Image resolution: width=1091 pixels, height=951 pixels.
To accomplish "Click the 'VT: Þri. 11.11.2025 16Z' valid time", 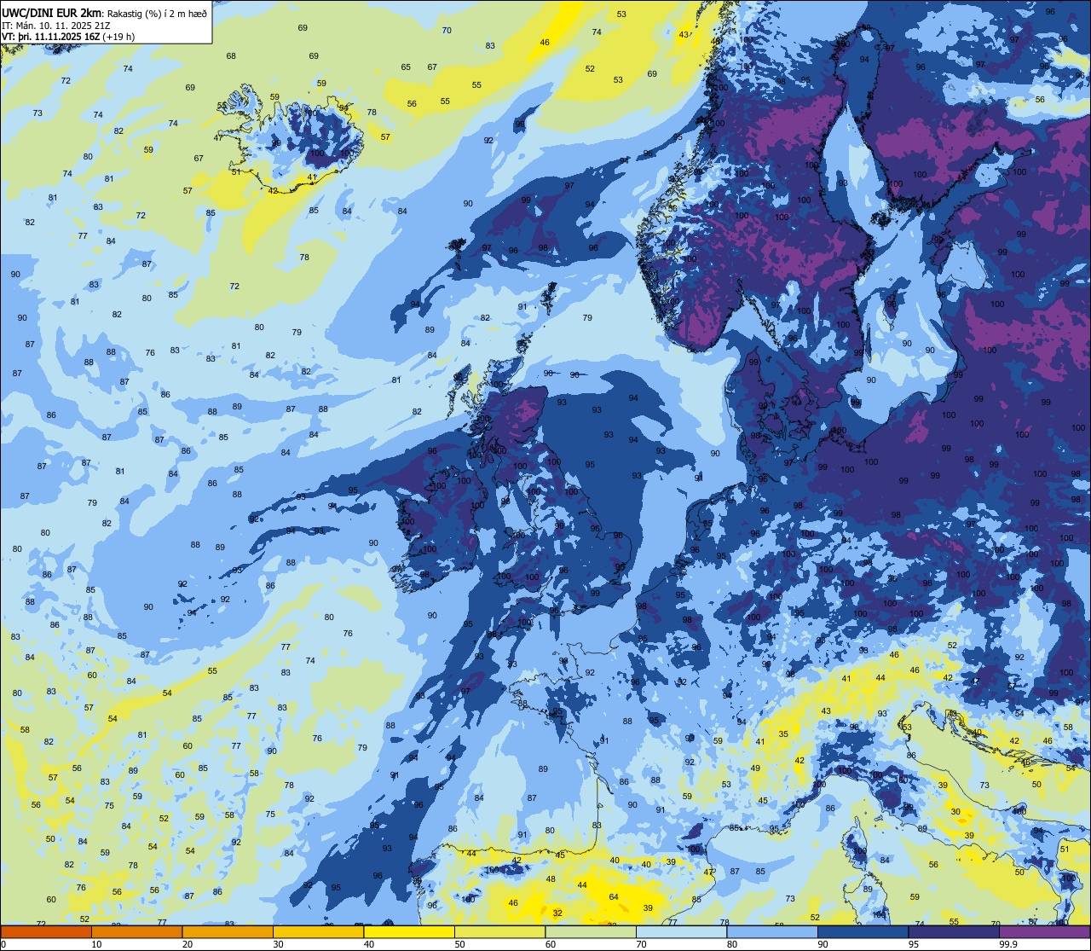I will [x=51, y=36].
